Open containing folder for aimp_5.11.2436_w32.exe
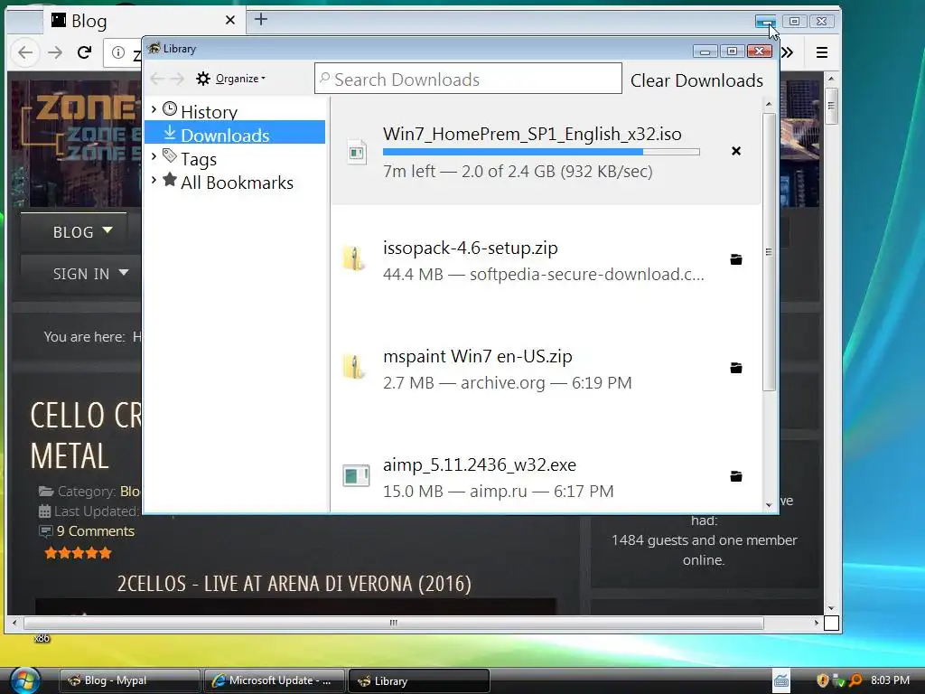 pos(735,476)
